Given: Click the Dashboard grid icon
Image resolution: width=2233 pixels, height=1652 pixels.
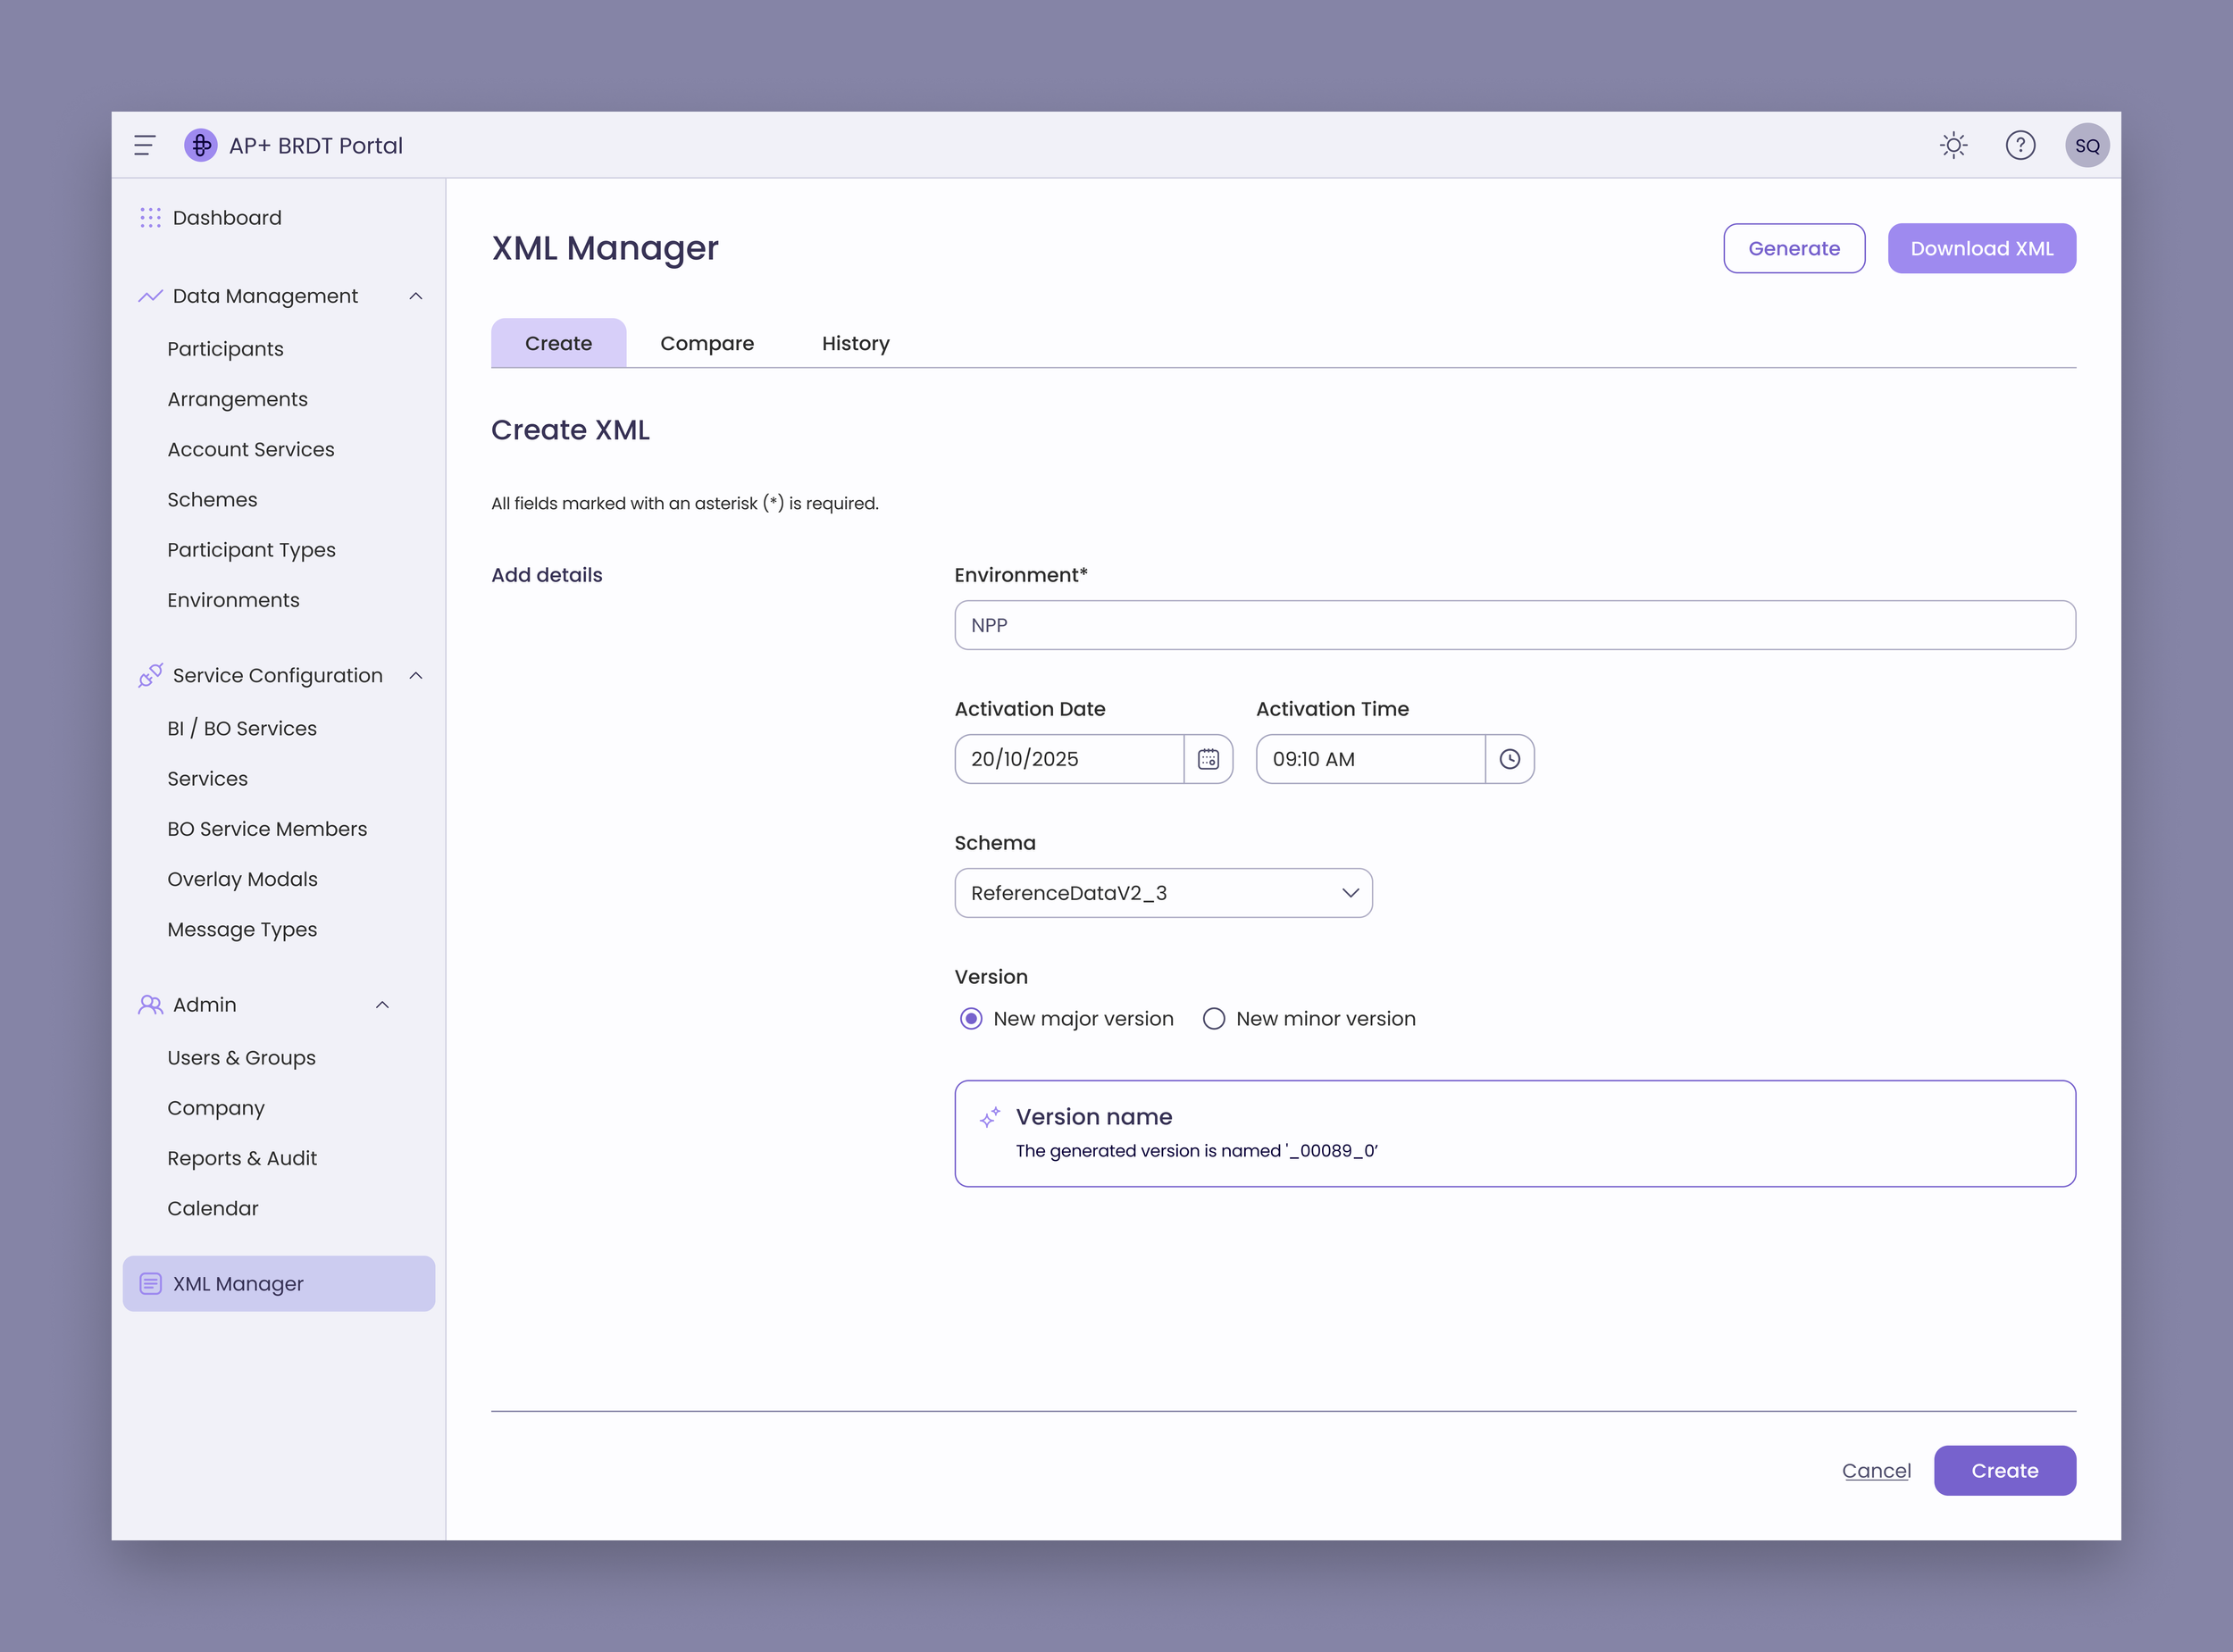Looking at the screenshot, I should point(150,218).
